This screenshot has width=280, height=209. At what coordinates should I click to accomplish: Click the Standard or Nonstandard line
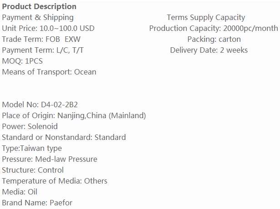click(x=64, y=137)
